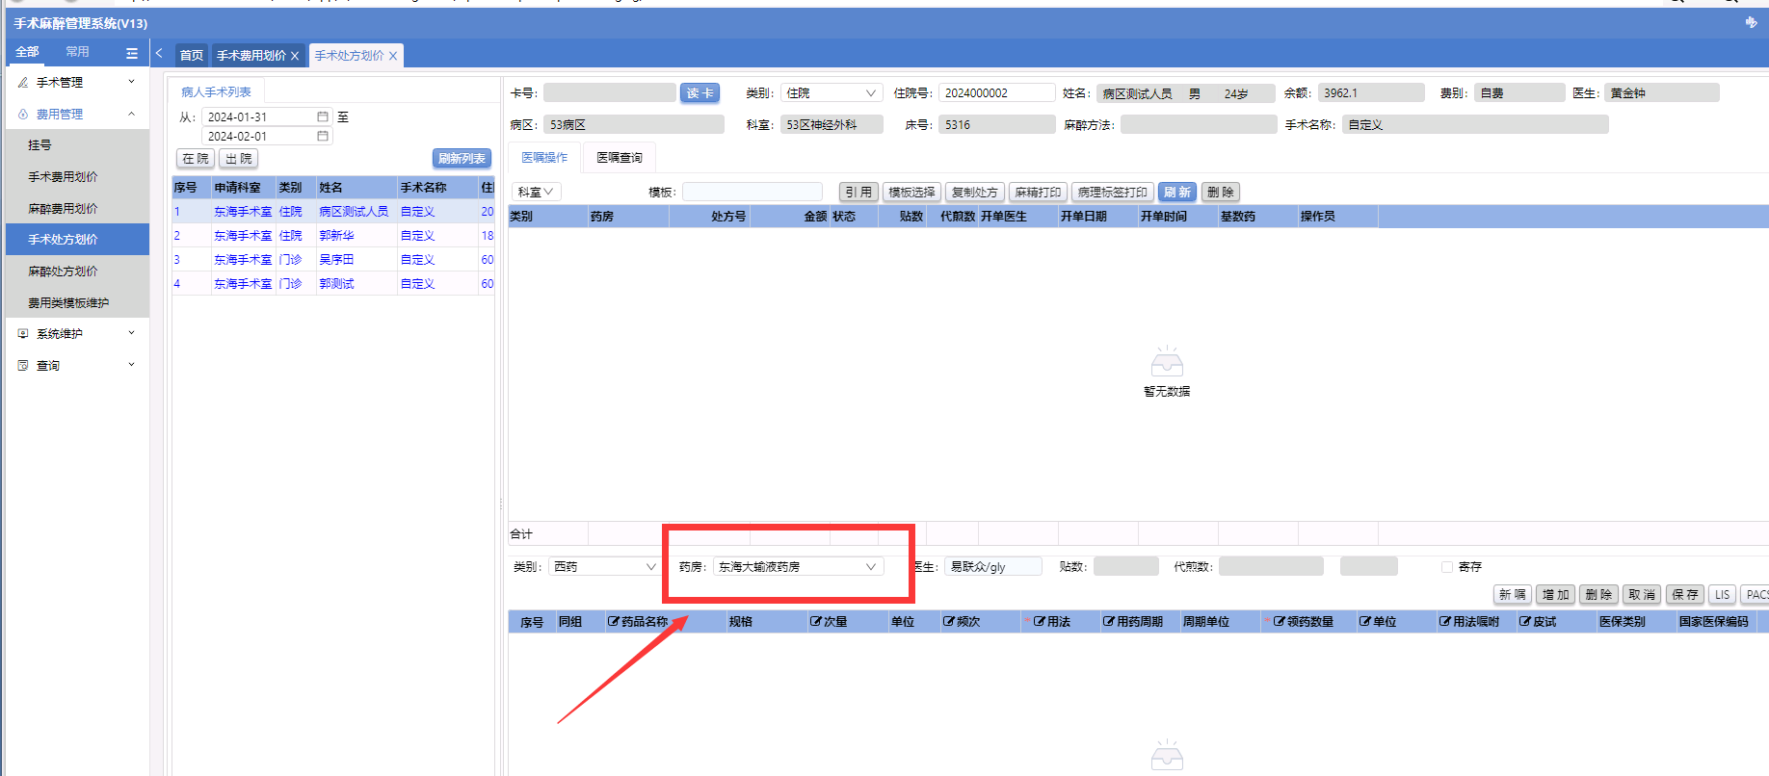The height and width of the screenshot is (776, 1769).
Task: Open the 药房 dropdown showing 东海大输液药房
Action: [x=797, y=567]
